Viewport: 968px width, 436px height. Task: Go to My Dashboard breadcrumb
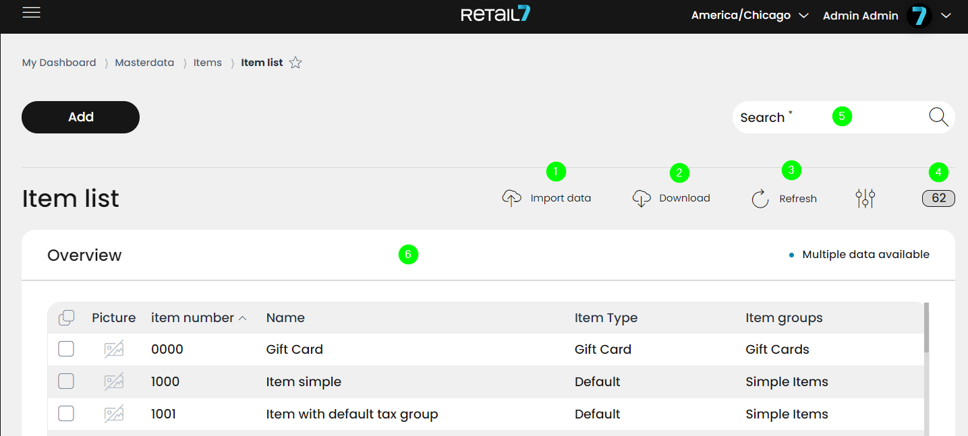pos(59,63)
